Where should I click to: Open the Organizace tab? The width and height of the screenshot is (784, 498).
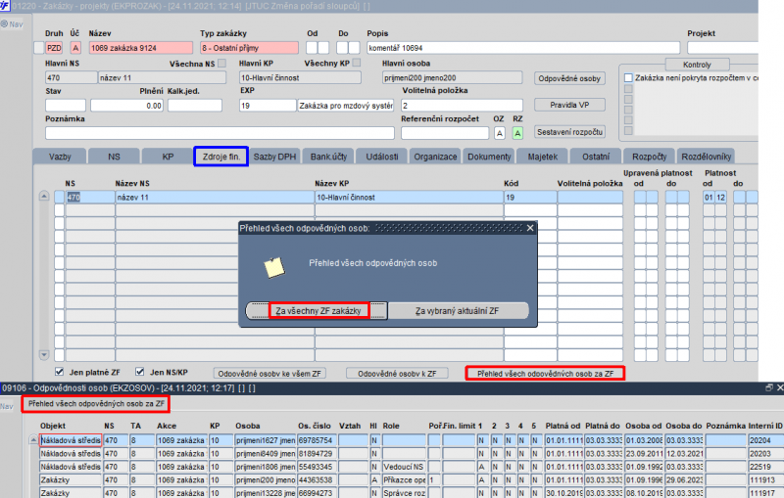point(435,157)
